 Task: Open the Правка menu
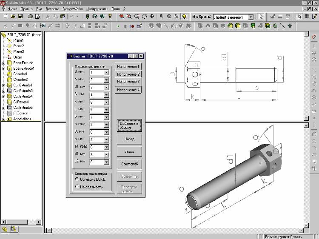26,9
